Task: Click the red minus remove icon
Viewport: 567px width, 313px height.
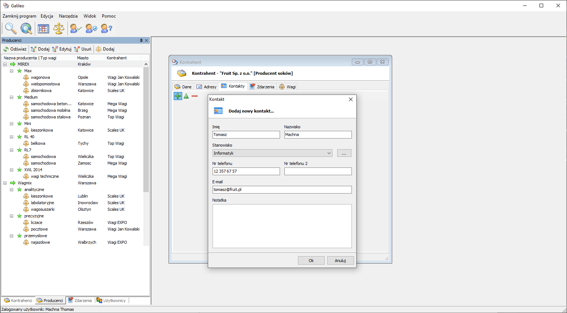Action: (x=195, y=96)
